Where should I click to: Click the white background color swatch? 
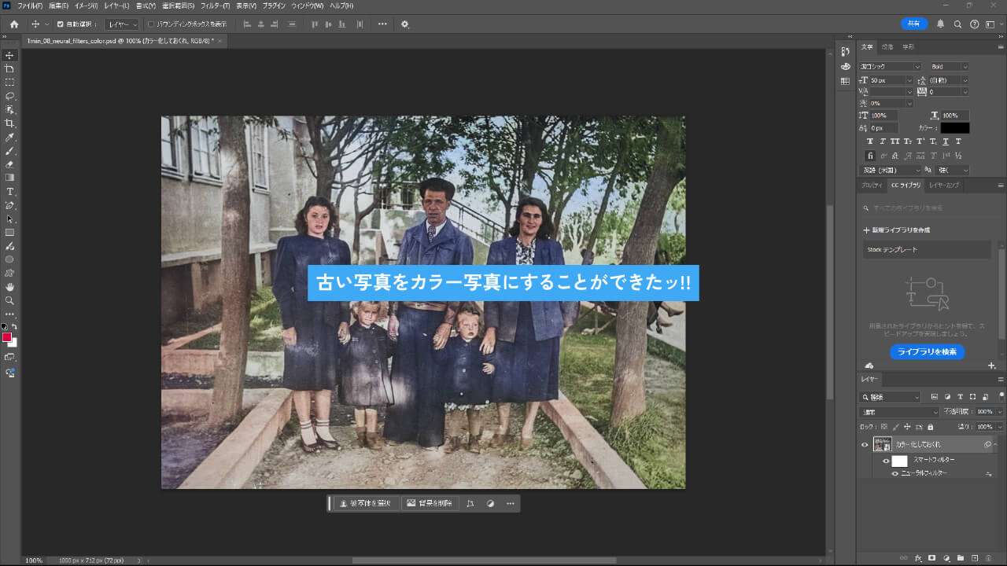[13, 343]
